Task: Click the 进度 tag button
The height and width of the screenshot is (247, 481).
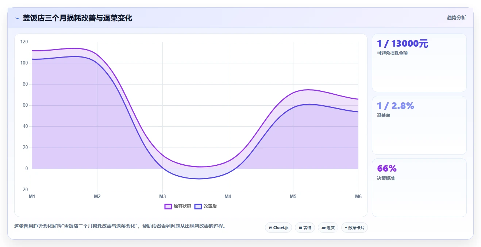Action: (x=328, y=228)
